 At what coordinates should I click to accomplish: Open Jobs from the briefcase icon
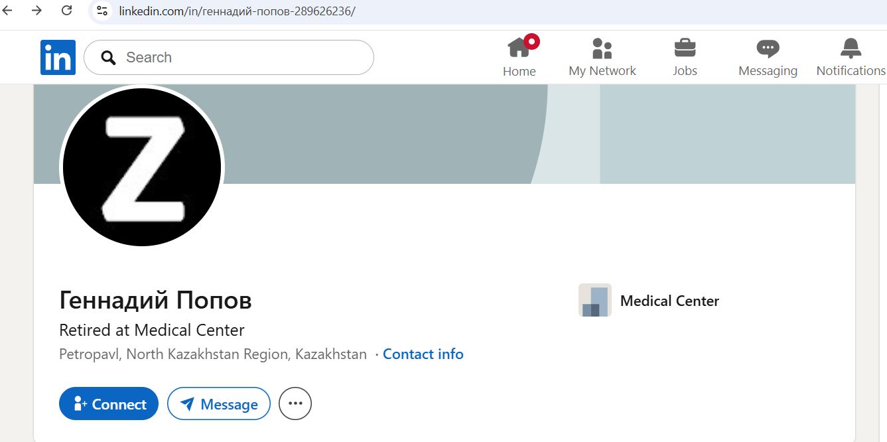click(685, 48)
